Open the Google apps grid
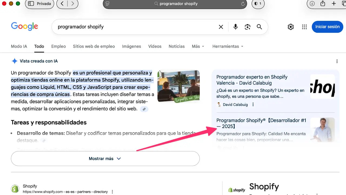Image resolution: width=346 pixels, height=195 pixels. tap(304, 27)
